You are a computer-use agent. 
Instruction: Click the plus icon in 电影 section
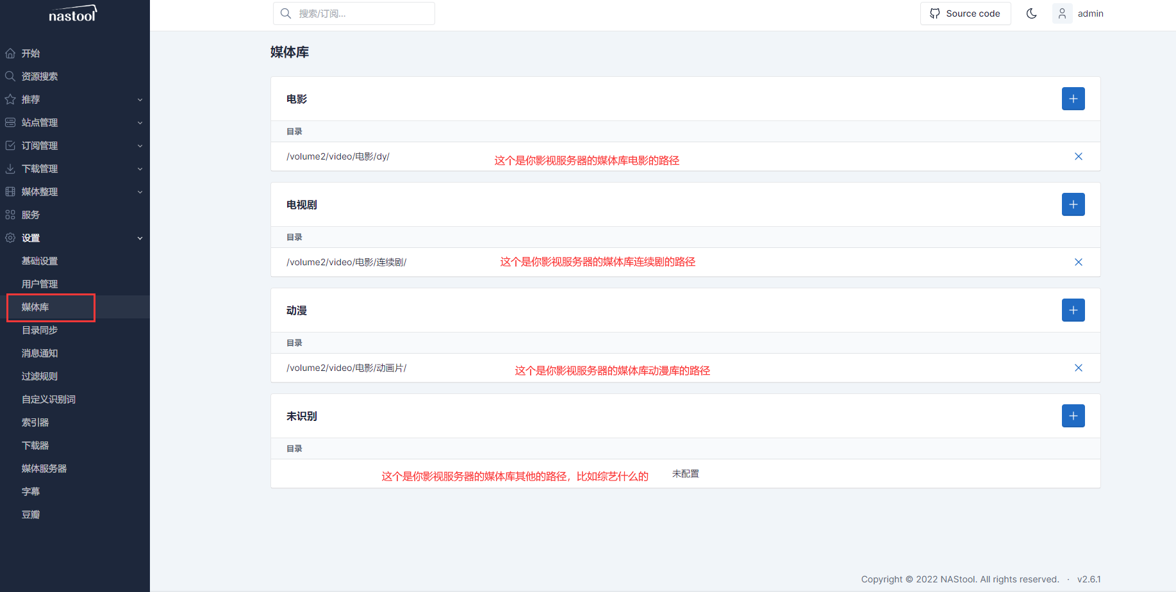pos(1073,99)
